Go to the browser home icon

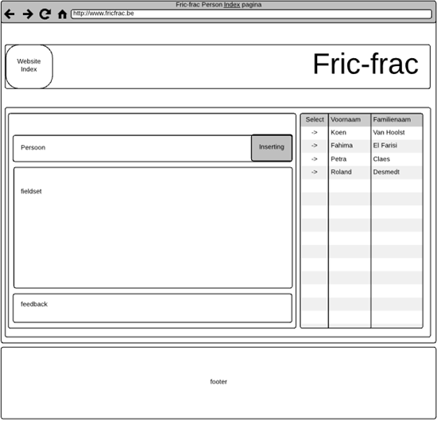pyautogui.click(x=62, y=14)
